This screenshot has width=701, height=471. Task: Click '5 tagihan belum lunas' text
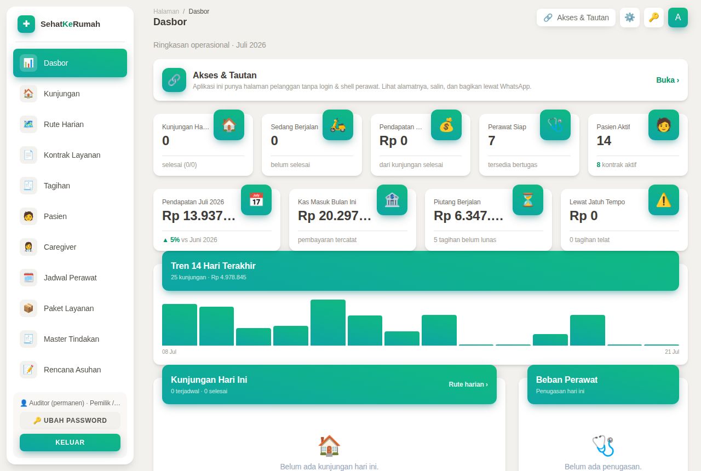[465, 240]
